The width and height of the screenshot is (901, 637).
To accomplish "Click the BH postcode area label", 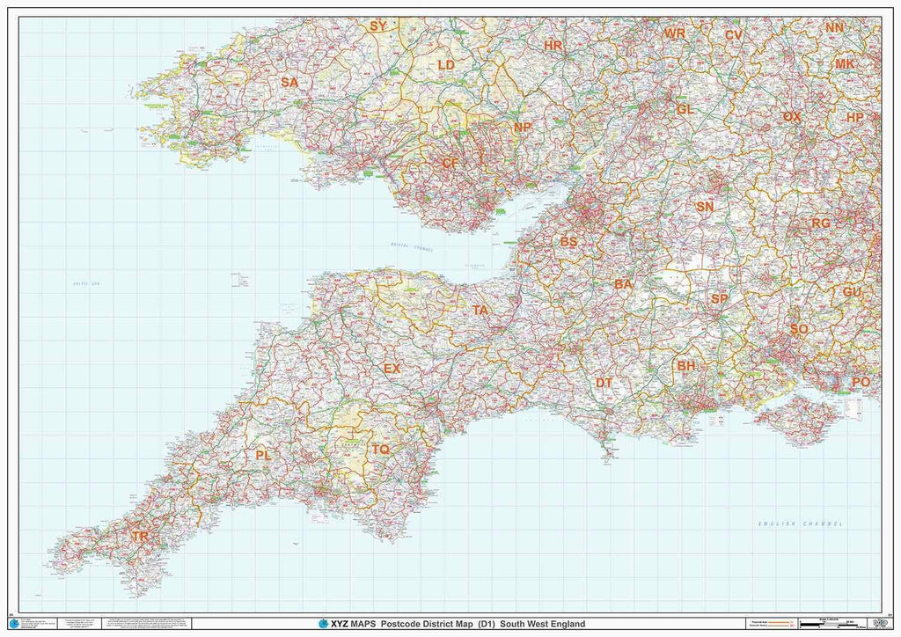I will coord(686,364).
